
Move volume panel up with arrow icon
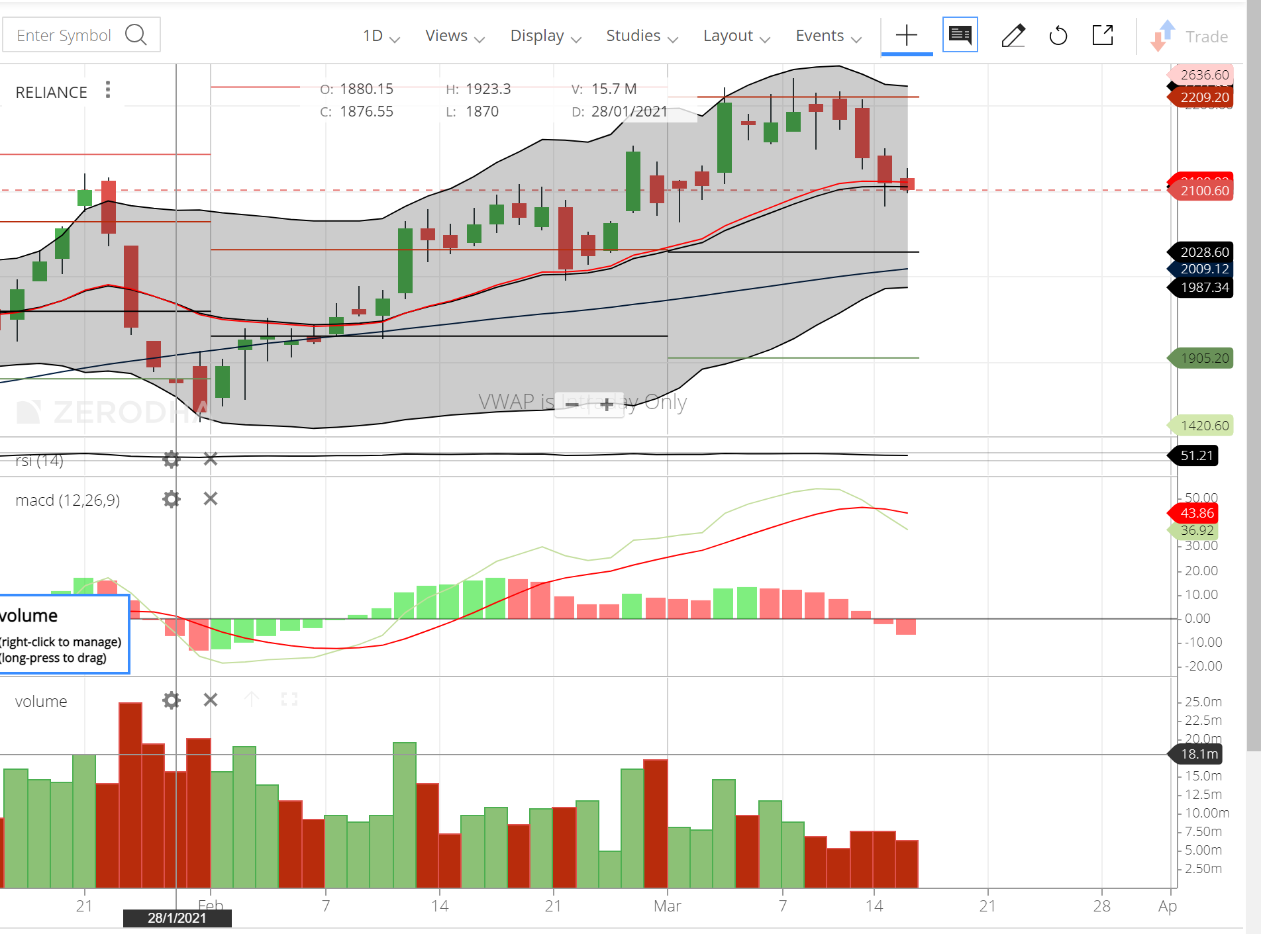click(251, 699)
